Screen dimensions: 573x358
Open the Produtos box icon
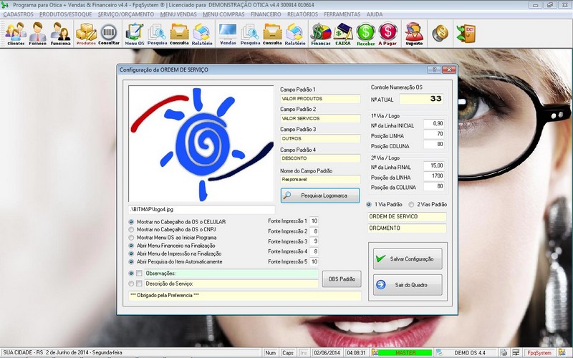coord(86,33)
